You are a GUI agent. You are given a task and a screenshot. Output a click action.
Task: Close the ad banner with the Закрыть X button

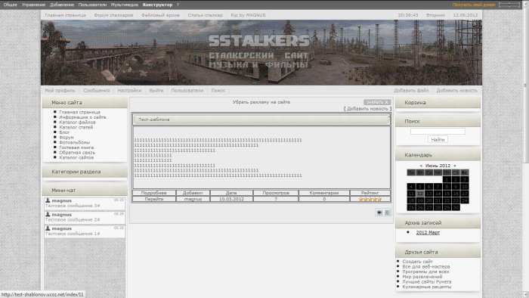[x=377, y=102]
